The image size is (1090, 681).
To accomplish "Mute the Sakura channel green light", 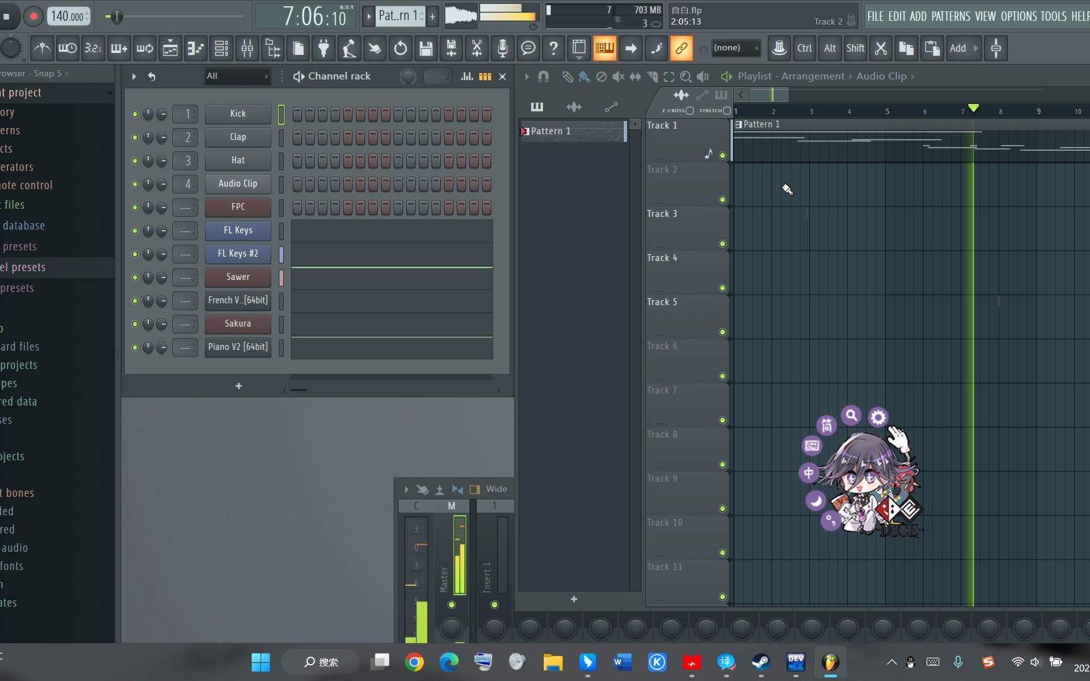I will coord(134,324).
